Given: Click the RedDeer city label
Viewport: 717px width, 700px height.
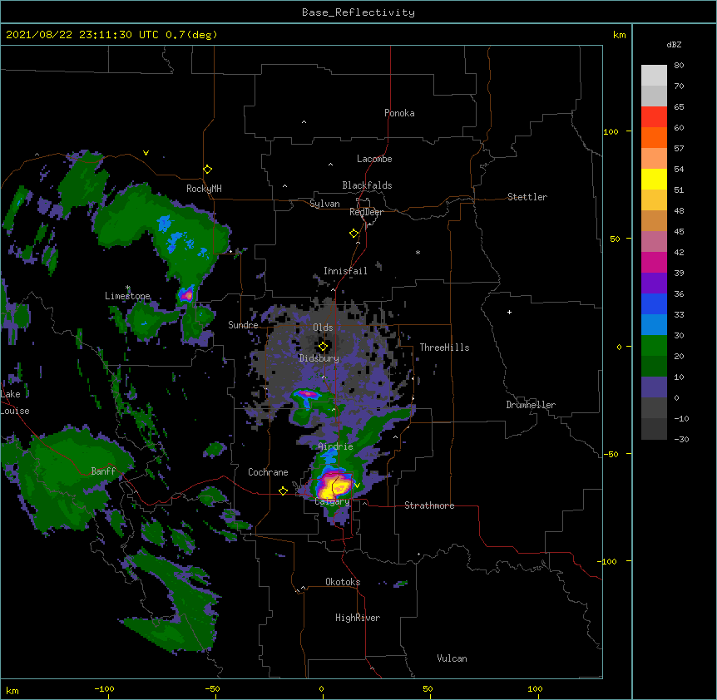Looking at the screenshot, I should [366, 212].
